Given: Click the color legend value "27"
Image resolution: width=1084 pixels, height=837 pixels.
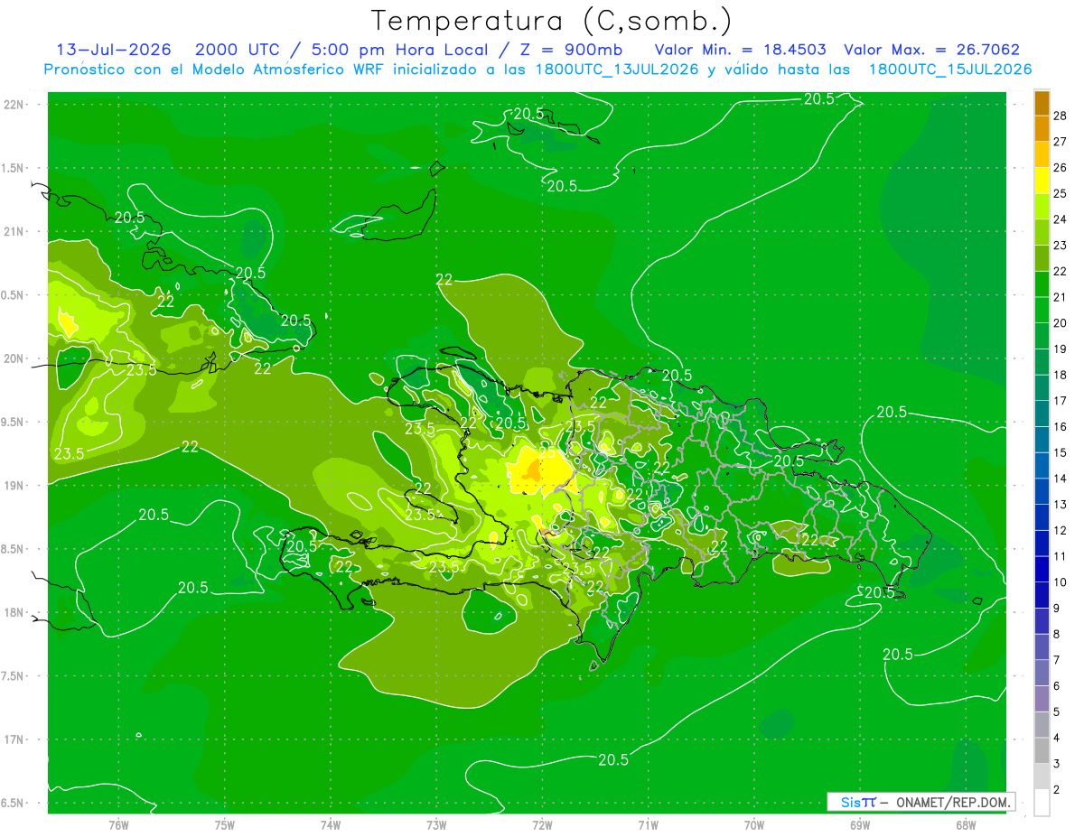Looking at the screenshot, I should (x=1061, y=142).
